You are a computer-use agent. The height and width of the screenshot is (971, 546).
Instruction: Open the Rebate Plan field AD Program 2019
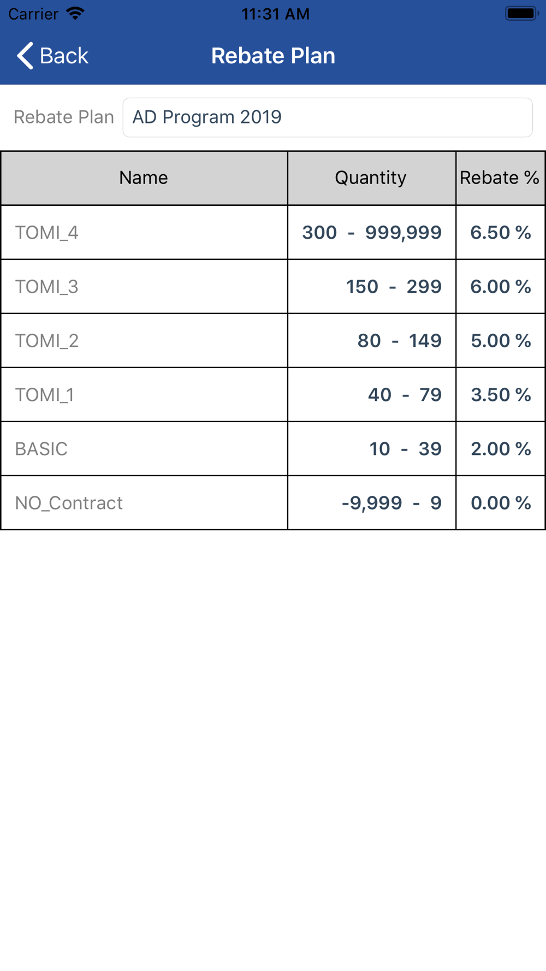click(x=328, y=117)
